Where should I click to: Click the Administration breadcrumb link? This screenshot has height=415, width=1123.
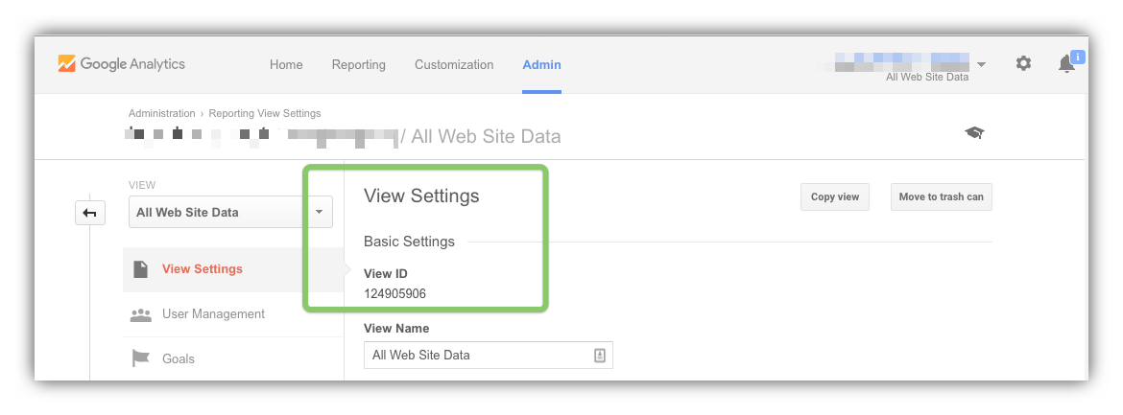[x=162, y=113]
